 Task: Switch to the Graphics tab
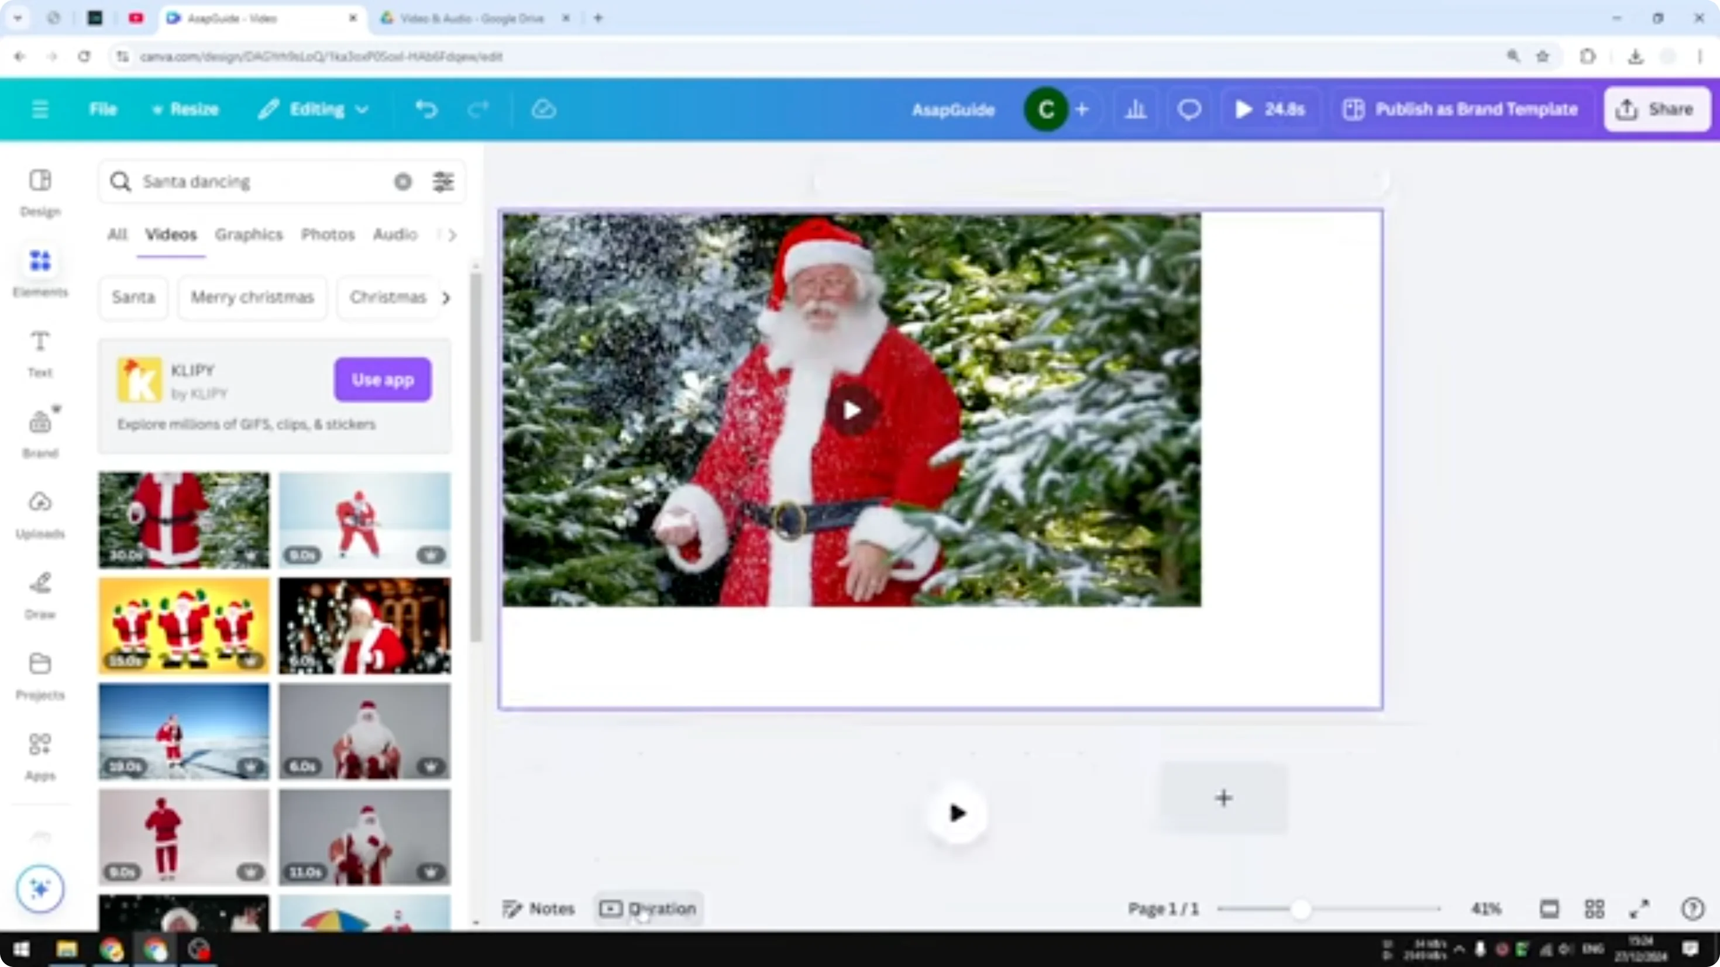(249, 235)
